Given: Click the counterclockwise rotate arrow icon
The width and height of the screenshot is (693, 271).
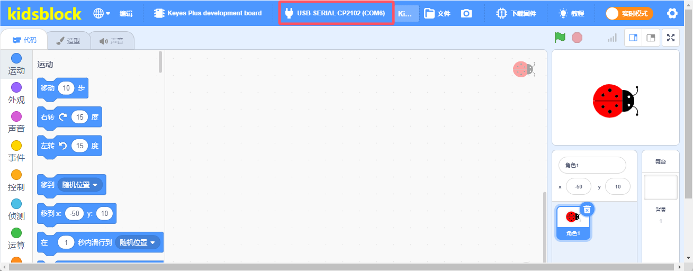Looking at the screenshot, I should pos(63,146).
